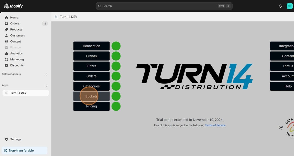Click the Products tag icon
This screenshot has width=294, height=156.
coord(6,29)
